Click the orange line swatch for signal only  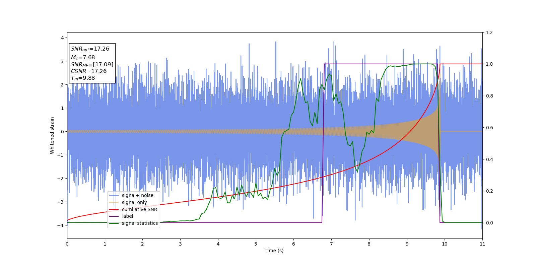[x=114, y=202]
